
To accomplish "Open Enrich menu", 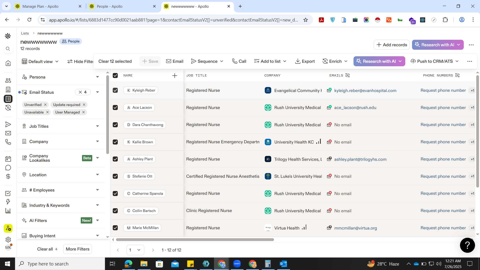I will pos(335,61).
